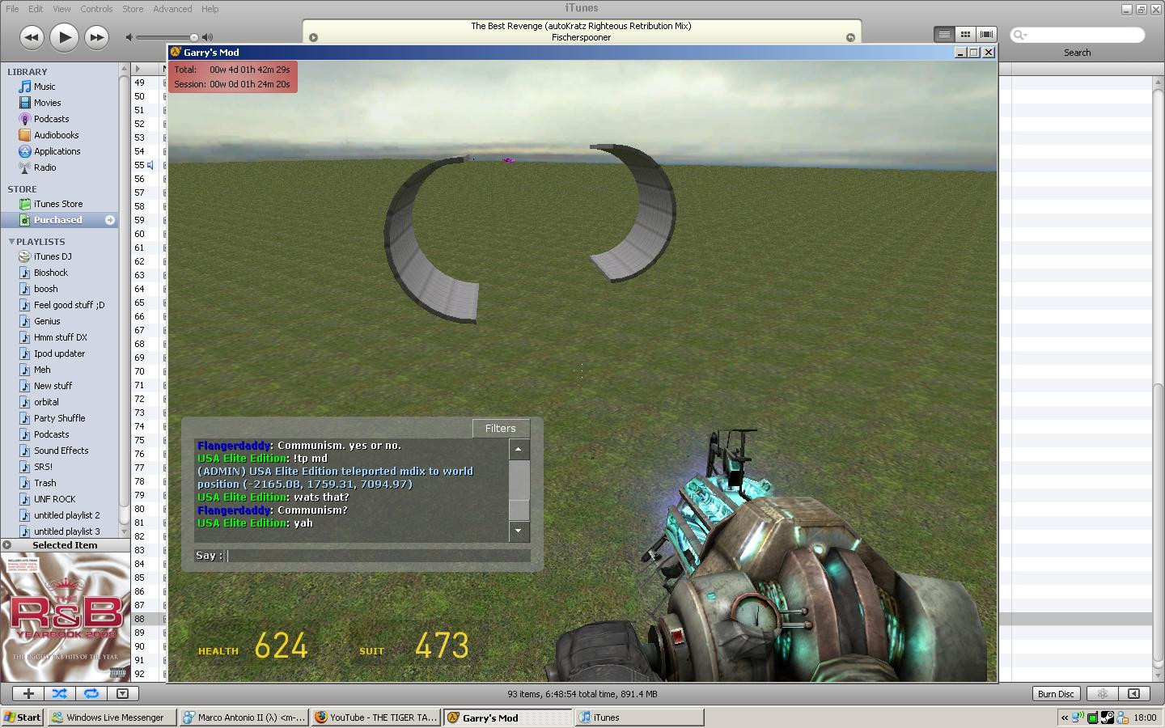1165x728 pixels.
Task: Switch to YouTube Firefox taskbar item
Action: click(x=375, y=717)
